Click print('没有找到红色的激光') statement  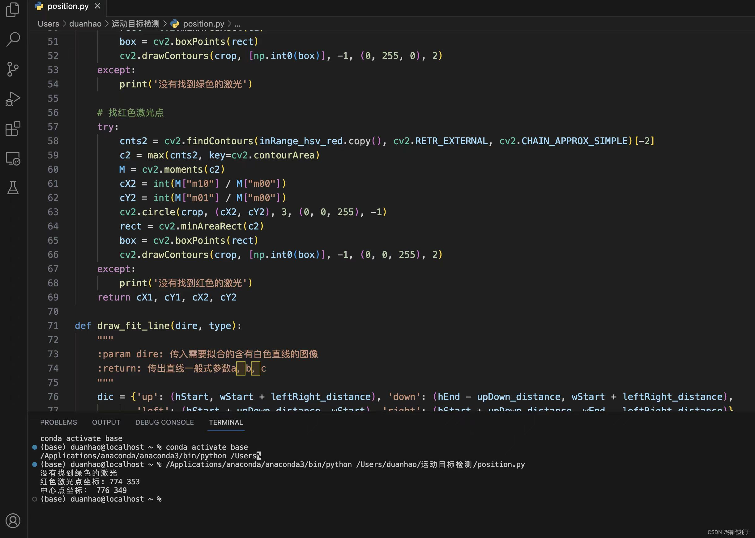(186, 283)
